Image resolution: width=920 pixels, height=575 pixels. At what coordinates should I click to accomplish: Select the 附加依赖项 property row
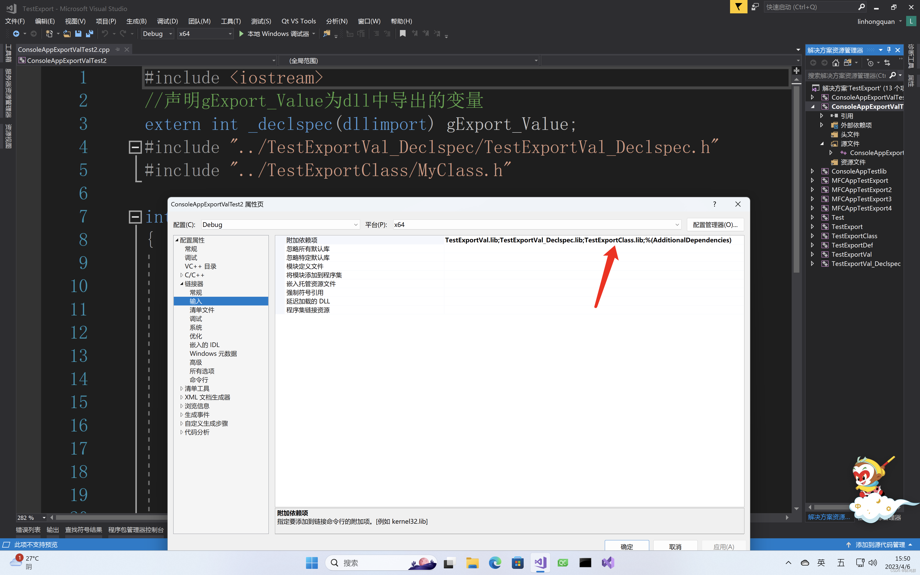coord(510,240)
